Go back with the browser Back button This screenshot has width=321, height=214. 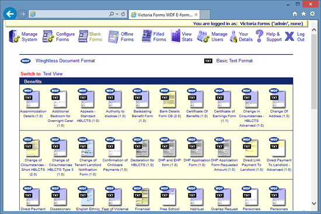10,14
